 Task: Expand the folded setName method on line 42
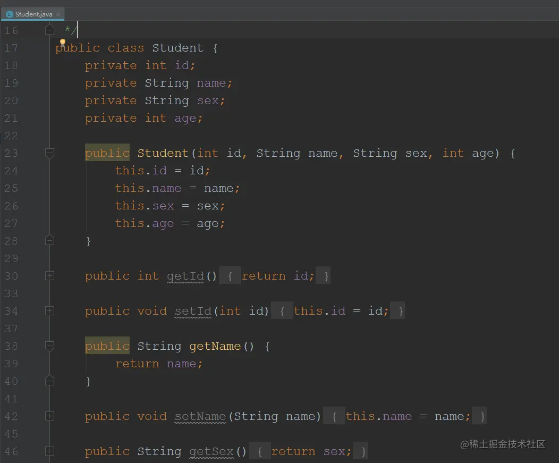[x=49, y=416]
